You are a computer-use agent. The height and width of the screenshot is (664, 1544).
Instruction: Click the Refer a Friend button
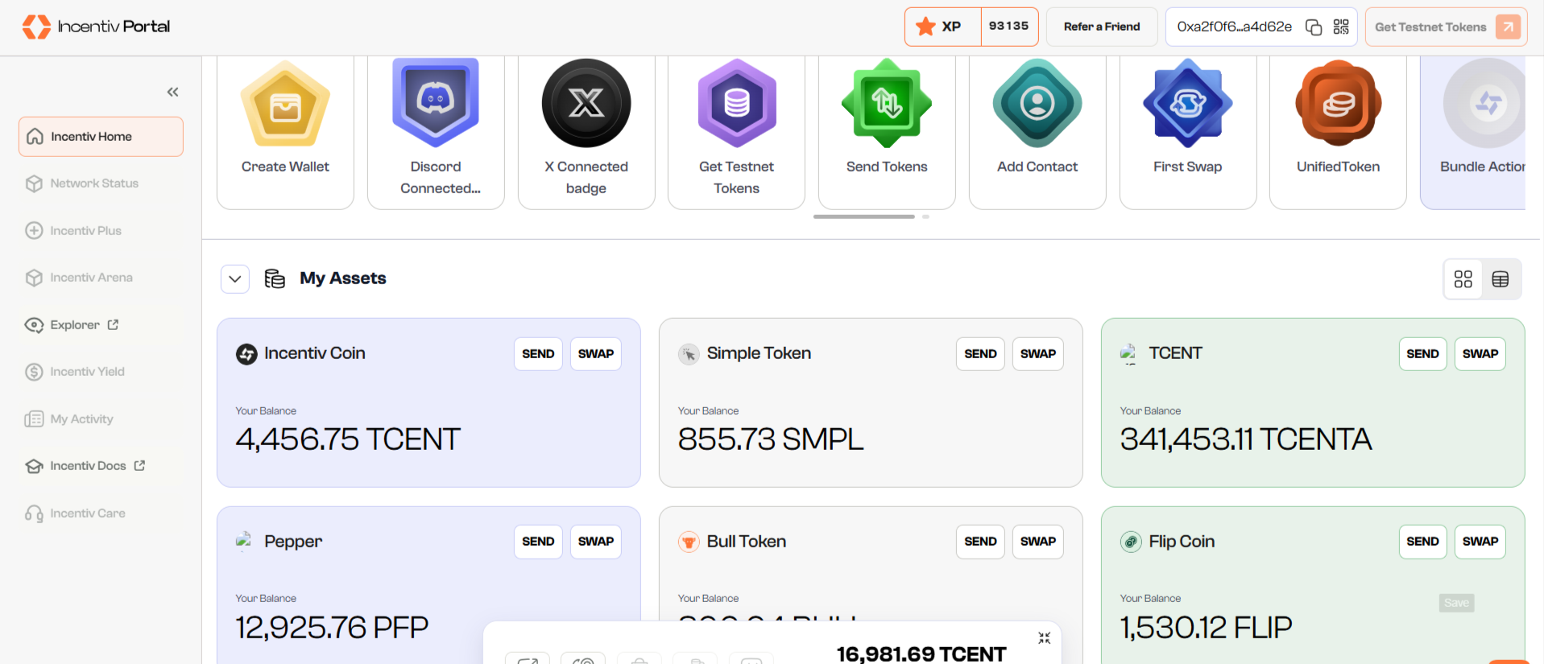click(1101, 27)
